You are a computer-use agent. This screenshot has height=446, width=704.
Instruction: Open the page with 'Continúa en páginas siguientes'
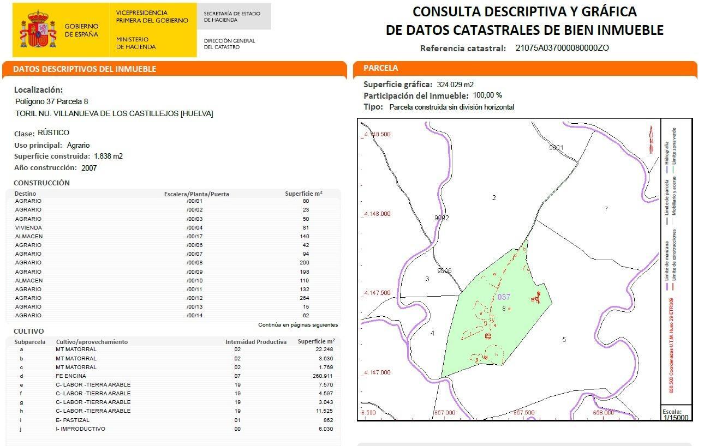coord(298,325)
